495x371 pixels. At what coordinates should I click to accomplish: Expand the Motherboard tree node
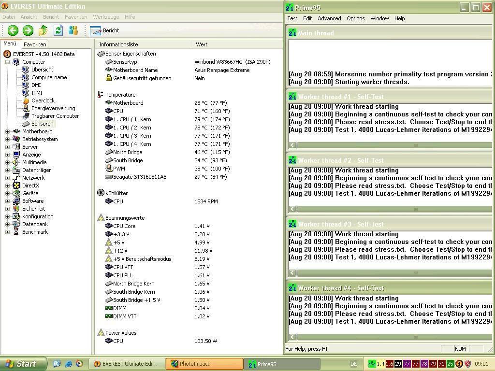point(7,131)
